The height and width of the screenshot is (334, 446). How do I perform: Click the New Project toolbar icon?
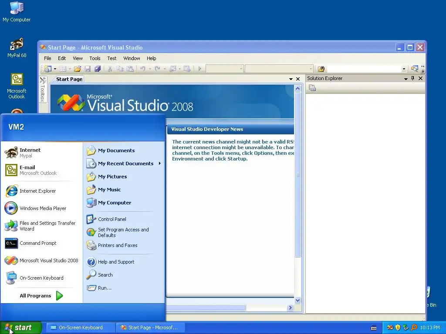(x=47, y=69)
